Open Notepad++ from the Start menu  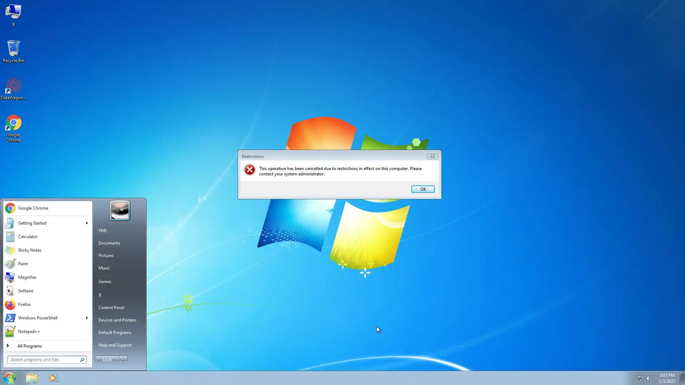[29, 331]
